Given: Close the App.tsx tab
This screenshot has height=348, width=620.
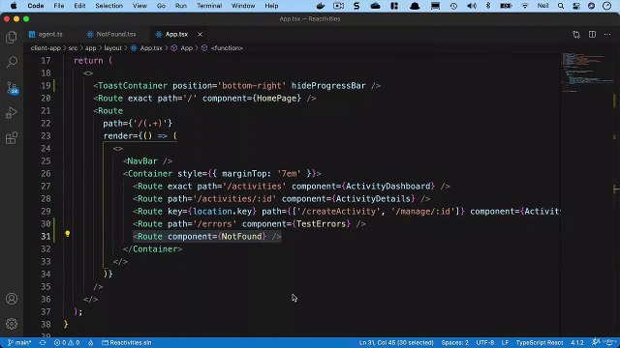Looking at the screenshot, I should pyautogui.click(x=201, y=35).
